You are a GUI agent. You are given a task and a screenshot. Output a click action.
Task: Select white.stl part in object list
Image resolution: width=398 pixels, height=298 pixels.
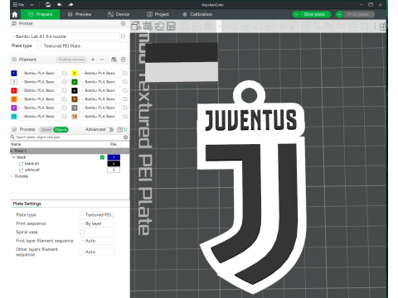point(32,170)
